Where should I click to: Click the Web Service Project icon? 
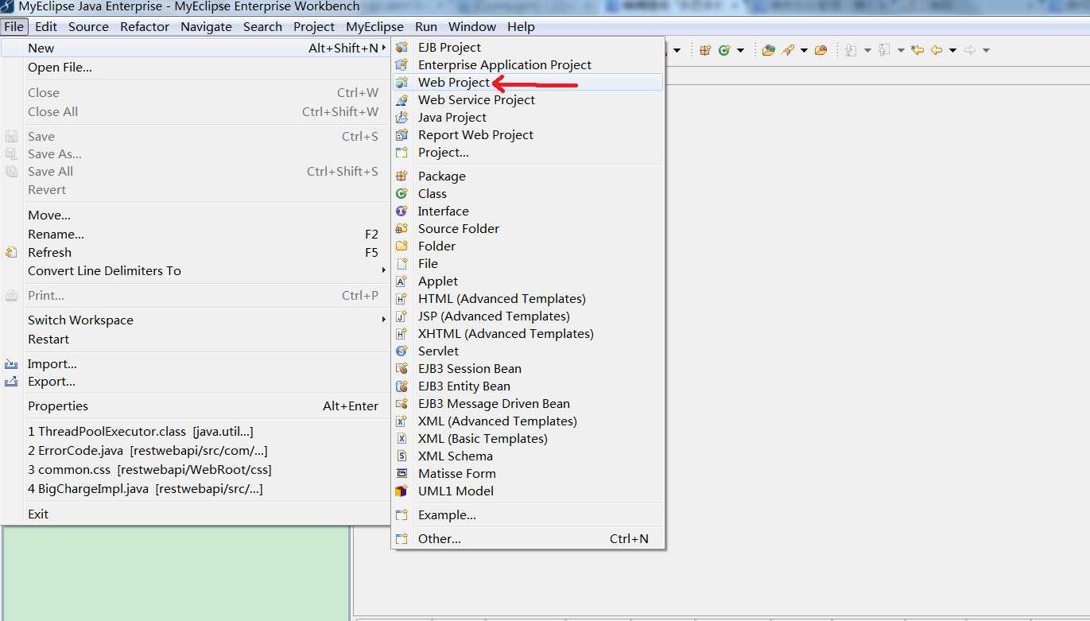tap(402, 99)
